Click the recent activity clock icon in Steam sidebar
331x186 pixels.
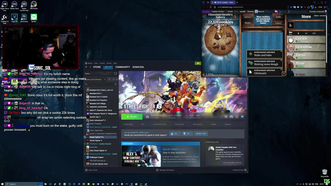[113, 79]
